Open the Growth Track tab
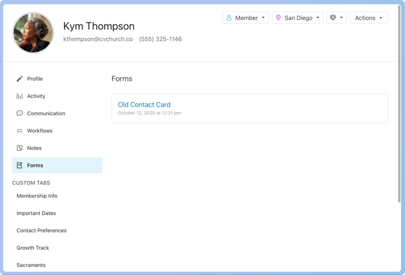405x275 pixels. 33,248
